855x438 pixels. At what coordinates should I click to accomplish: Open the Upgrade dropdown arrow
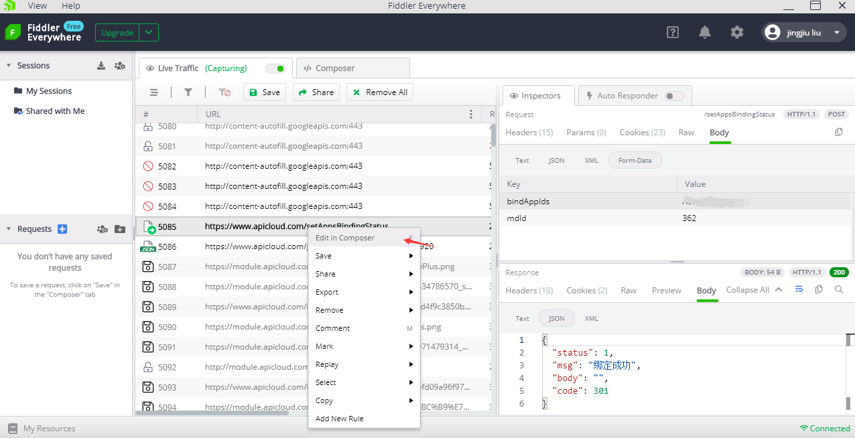click(x=149, y=32)
